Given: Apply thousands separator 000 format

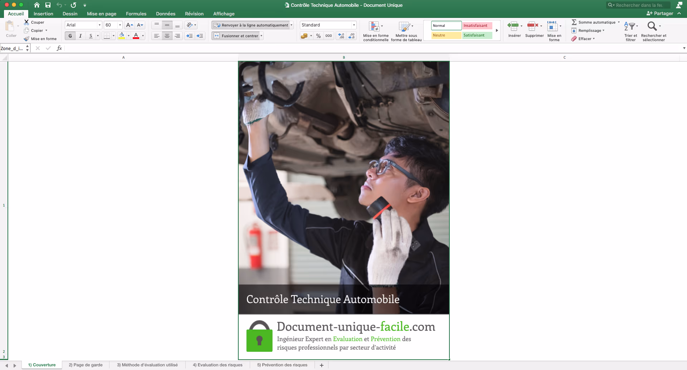Looking at the screenshot, I should coord(328,36).
